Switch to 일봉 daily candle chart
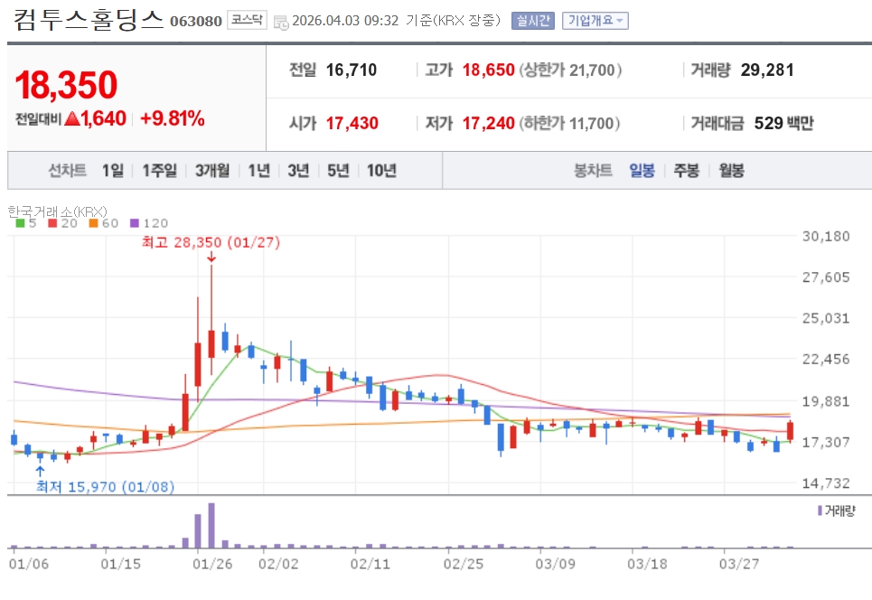The image size is (872, 600). tap(642, 170)
